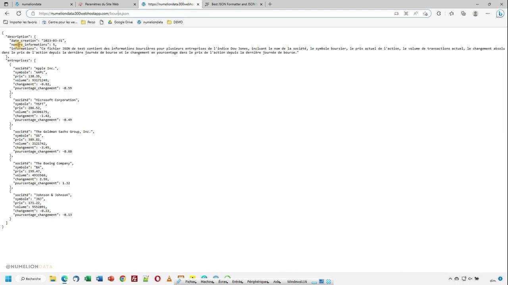Screen dimensions: 508x285
Task: Open the browser Extensions icon
Action: [439, 13]
